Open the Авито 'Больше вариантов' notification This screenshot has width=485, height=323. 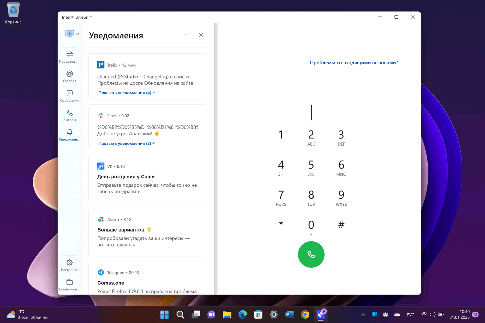coord(148,232)
